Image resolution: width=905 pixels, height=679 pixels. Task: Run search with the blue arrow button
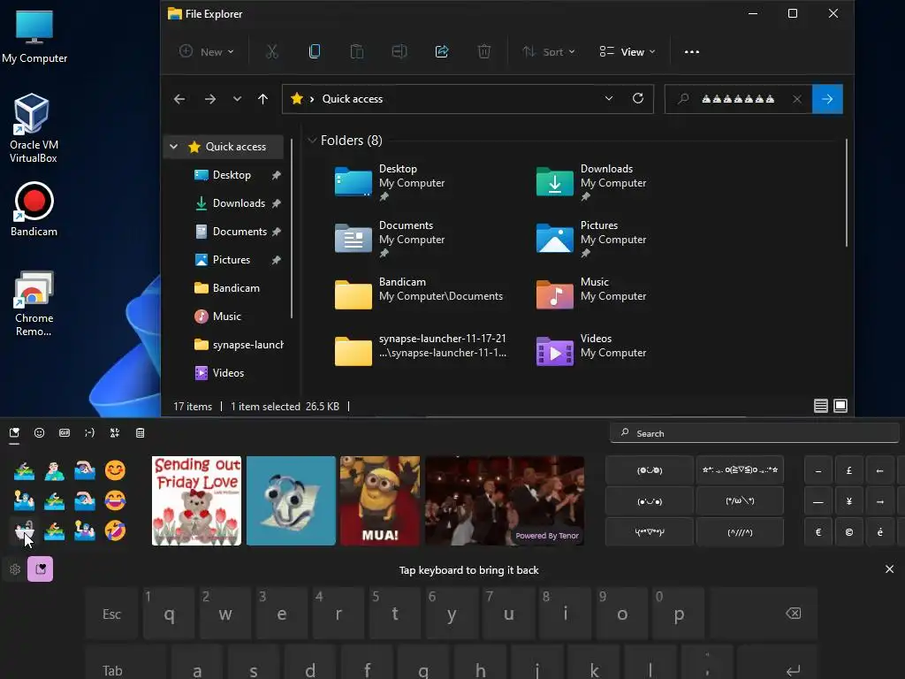coord(827,99)
